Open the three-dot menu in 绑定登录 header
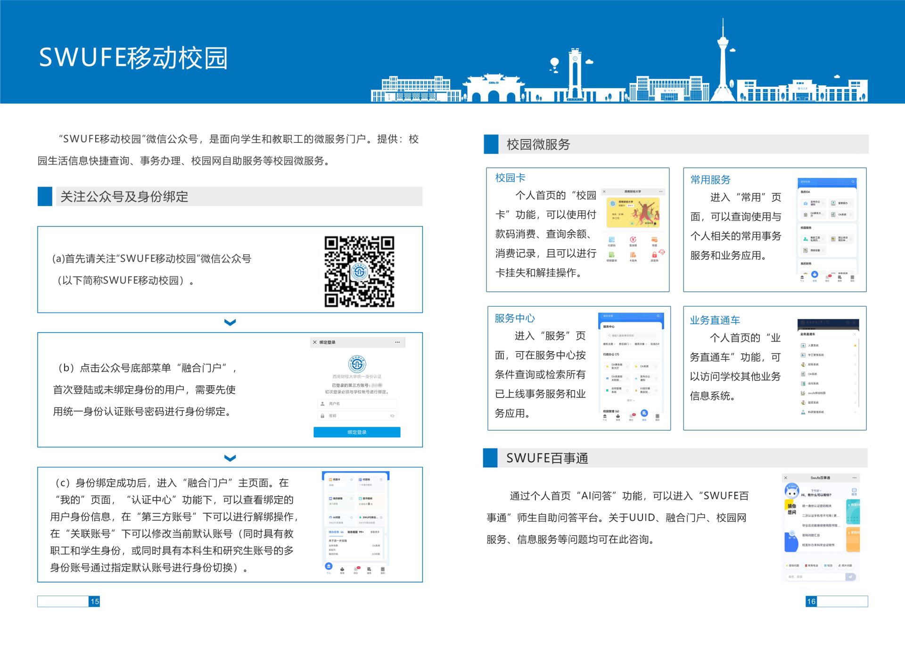 tap(397, 342)
